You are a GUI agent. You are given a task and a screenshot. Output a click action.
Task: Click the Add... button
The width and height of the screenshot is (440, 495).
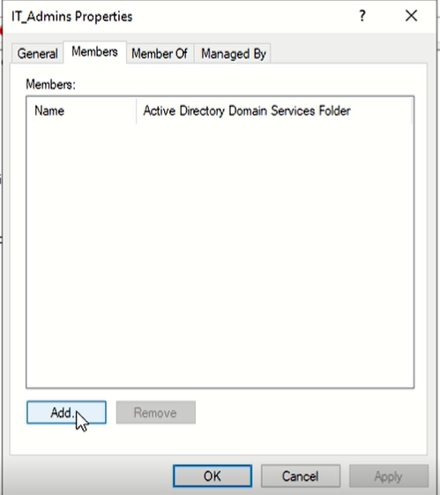[66, 412]
